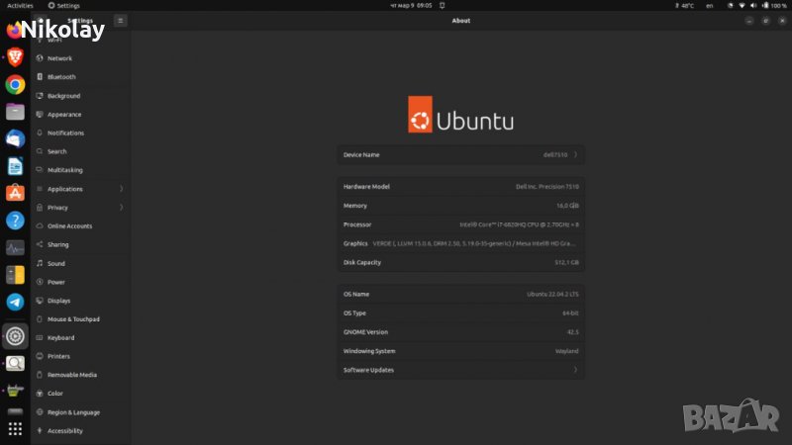Open system menu at the battery indicator
Image resolution: width=792 pixels, height=445 pixels.
click(x=765, y=5)
